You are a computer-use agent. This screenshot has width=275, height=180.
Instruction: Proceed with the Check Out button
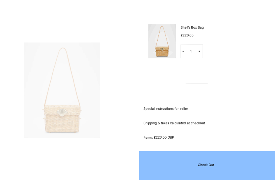(x=207, y=165)
